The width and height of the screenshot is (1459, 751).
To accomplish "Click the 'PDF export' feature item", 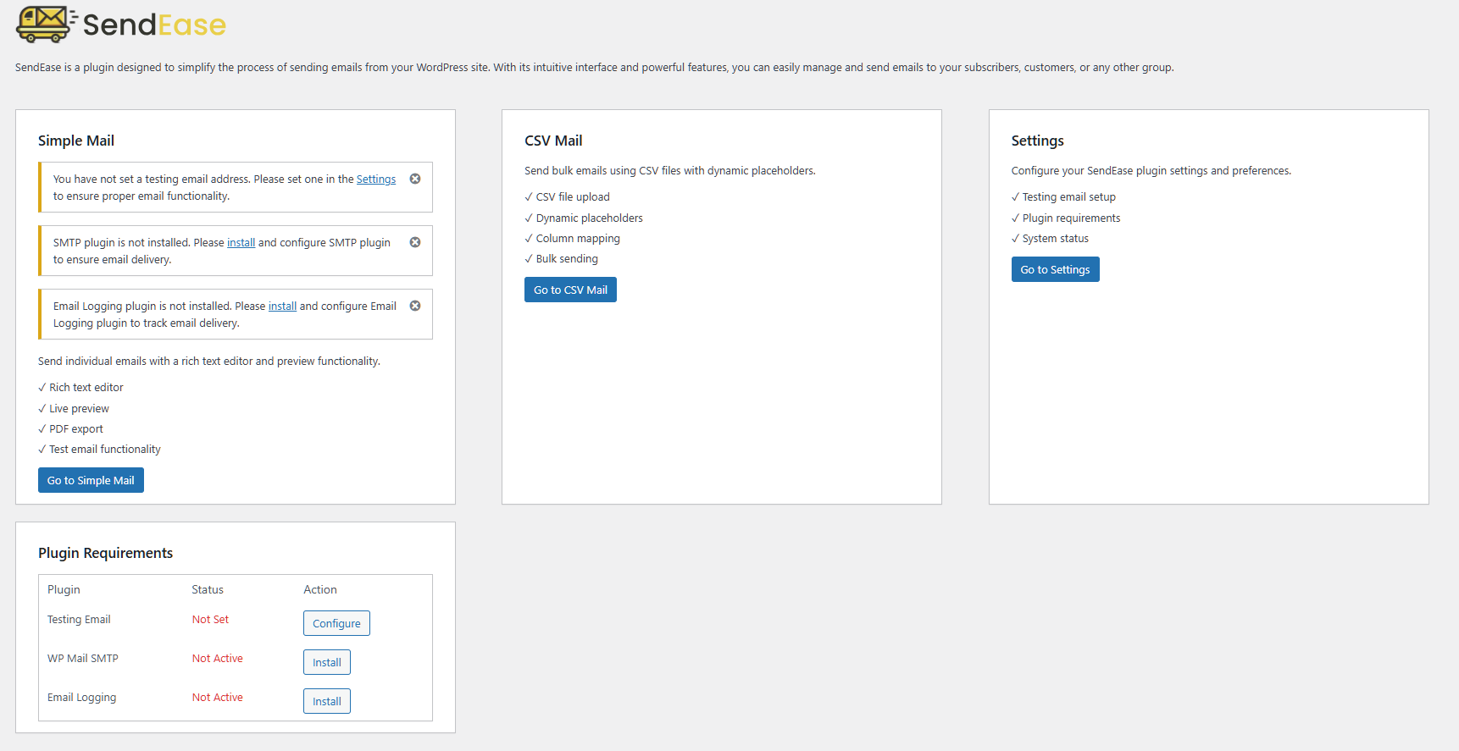I will point(70,429).
